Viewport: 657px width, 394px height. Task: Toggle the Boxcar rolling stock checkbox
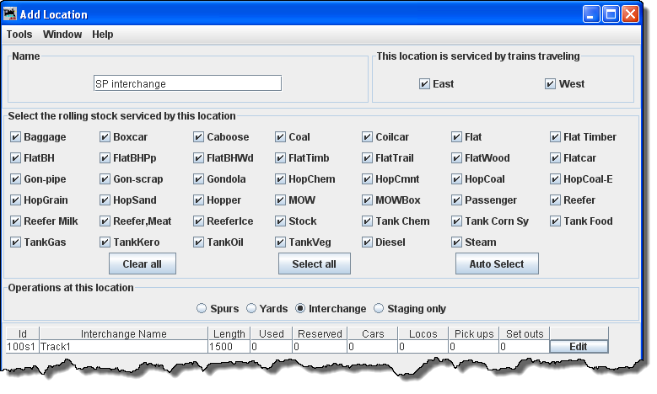105,137
